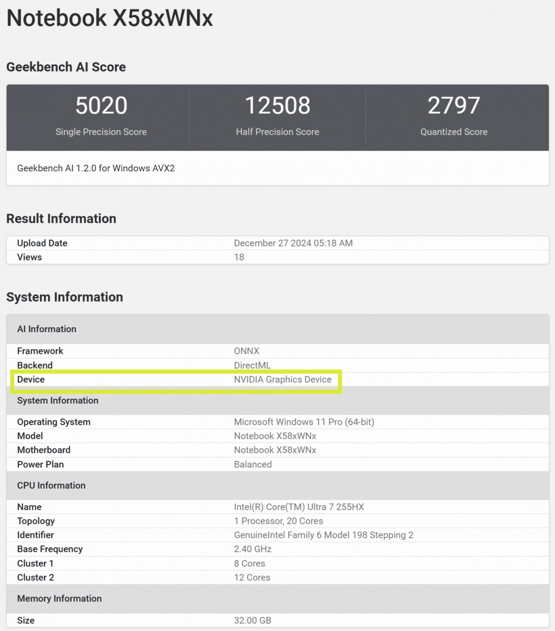
Task: Click the 2.40 GHz base frequency value
Action: (x=253, y=549)
